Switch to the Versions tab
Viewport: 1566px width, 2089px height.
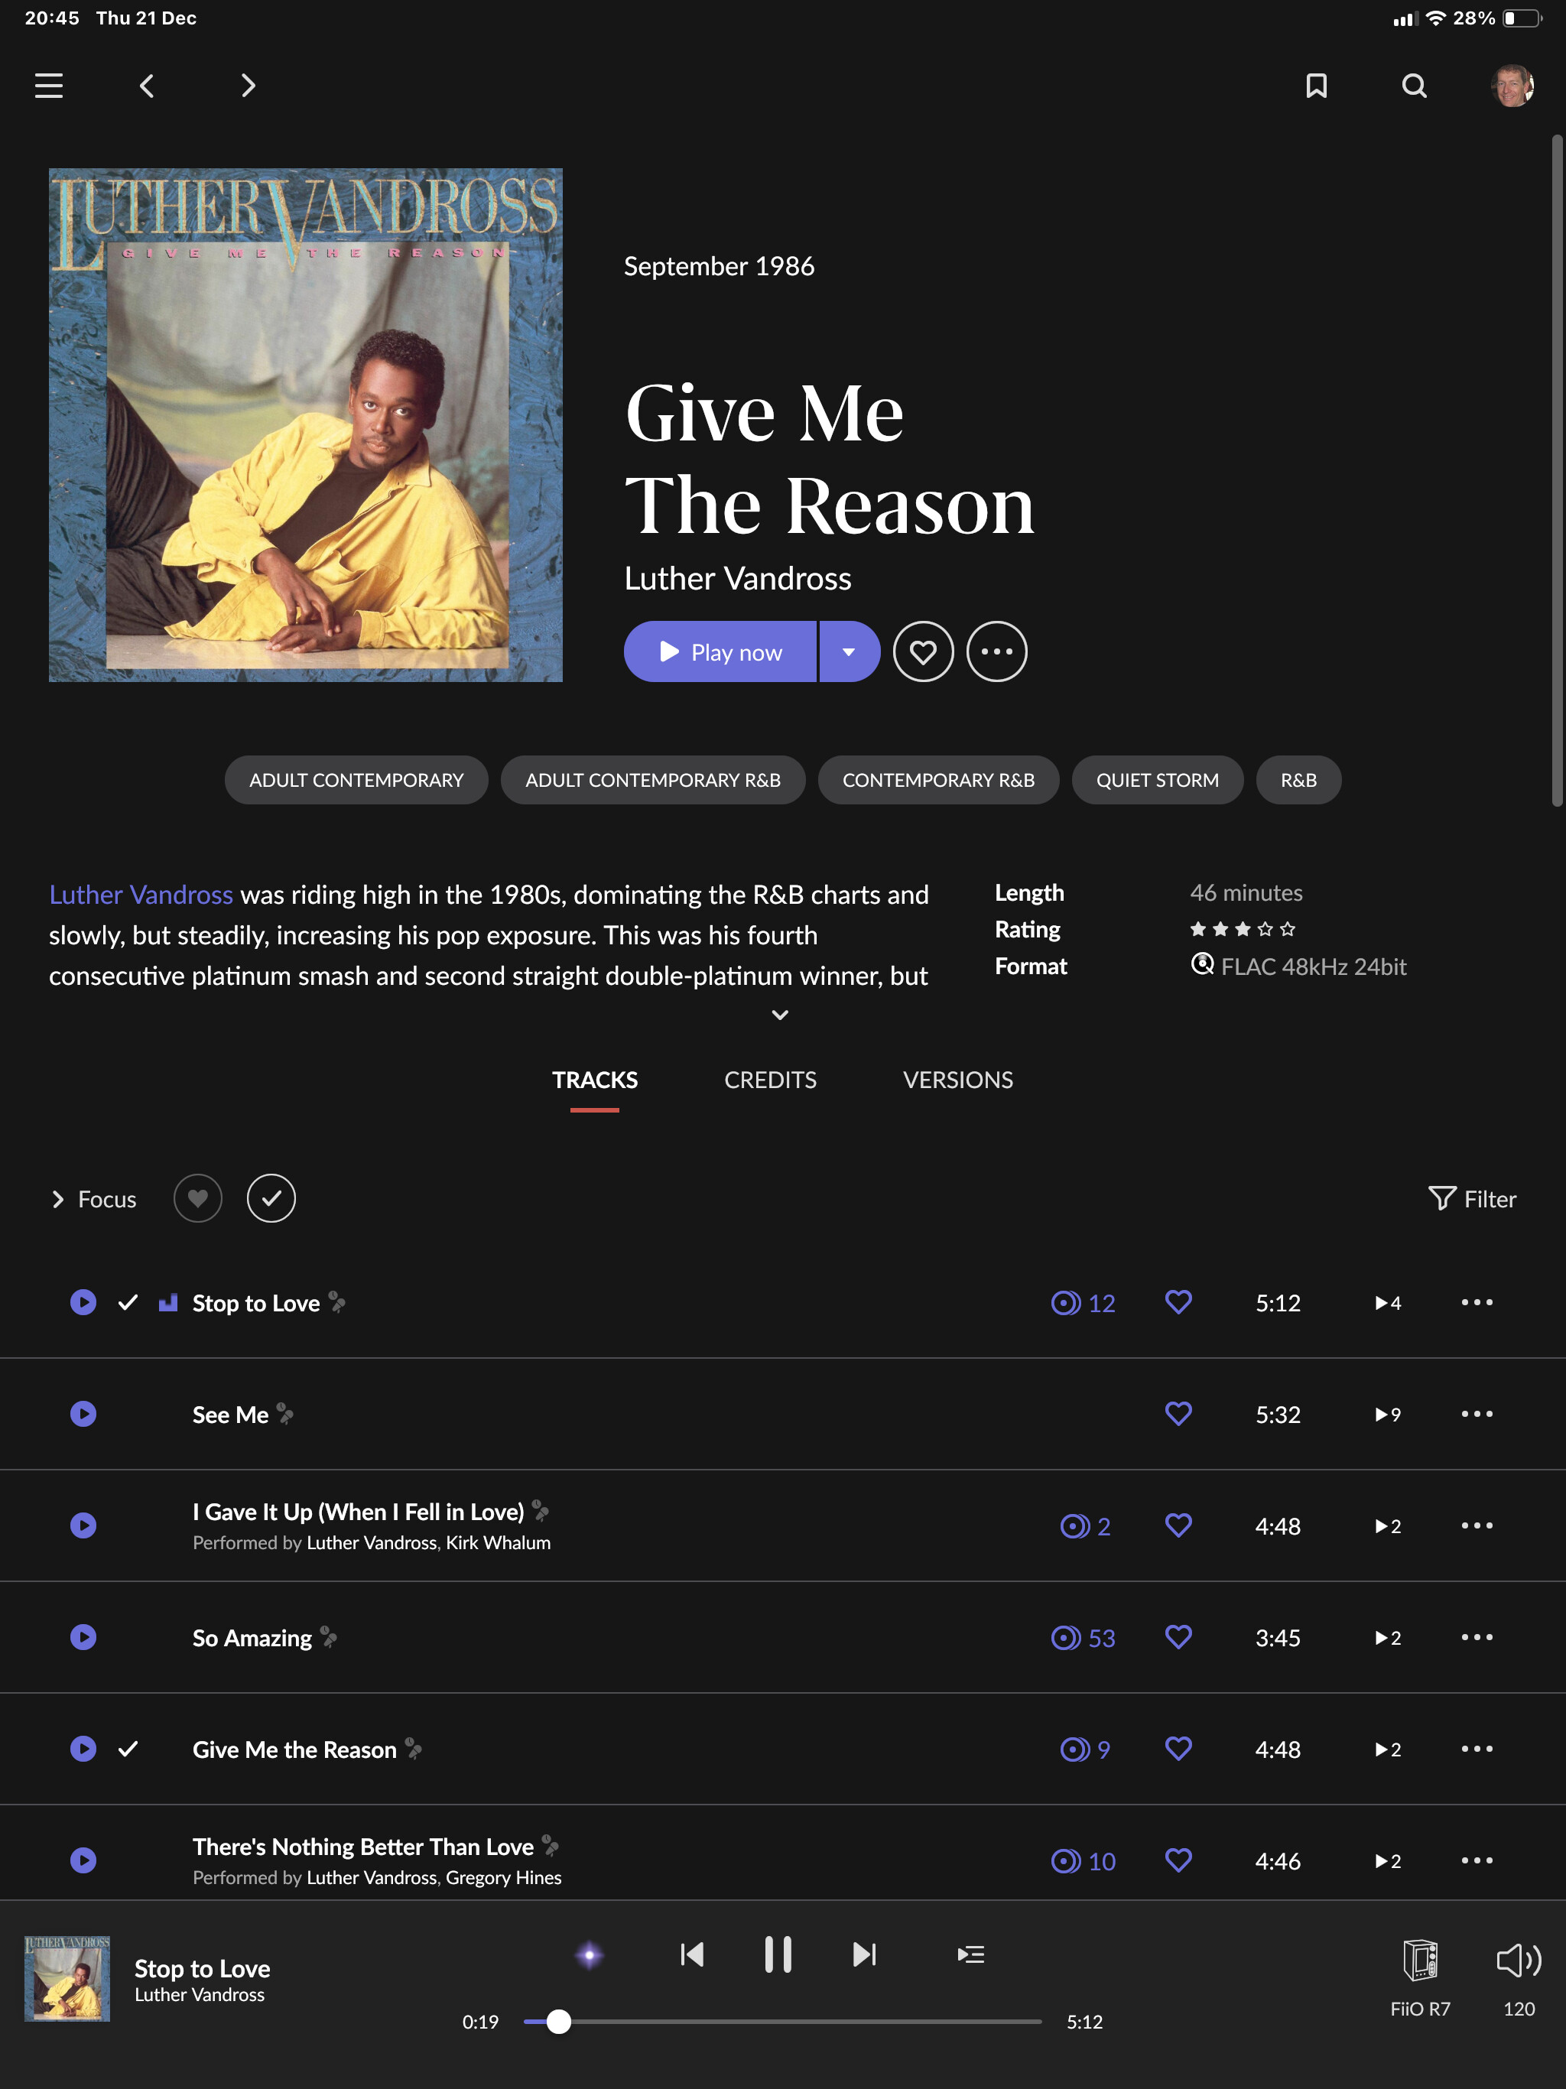(958, 1080)
